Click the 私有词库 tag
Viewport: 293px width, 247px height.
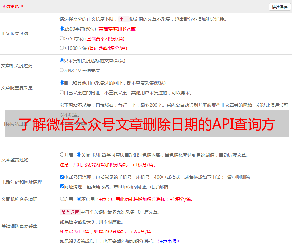69,212
